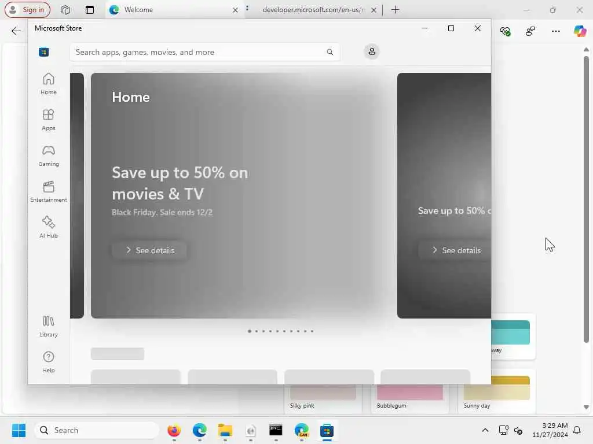This screenshot has height=444, width=593.
Task: Go back in Edge browser
Action: pos(16,31)
